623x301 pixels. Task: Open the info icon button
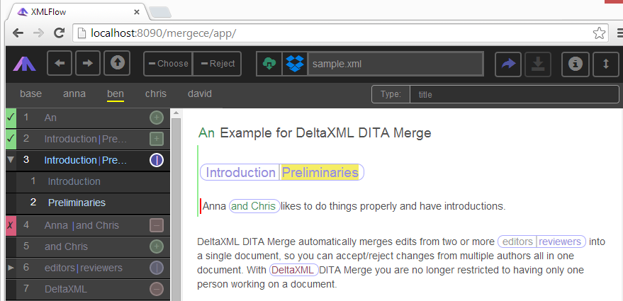[x=575, y=64]
